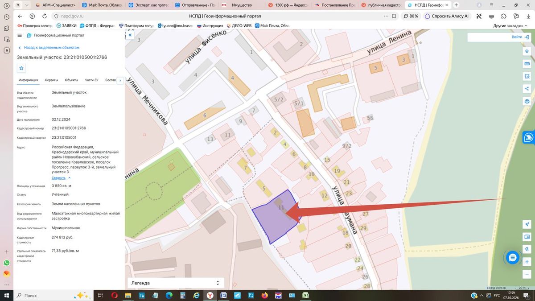535x301 pixels.
Task: Click Спросить Алису AI button
Action: (446, 16)
